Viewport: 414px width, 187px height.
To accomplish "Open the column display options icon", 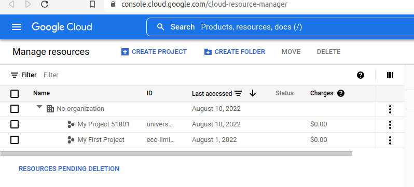I will (390, 75).
